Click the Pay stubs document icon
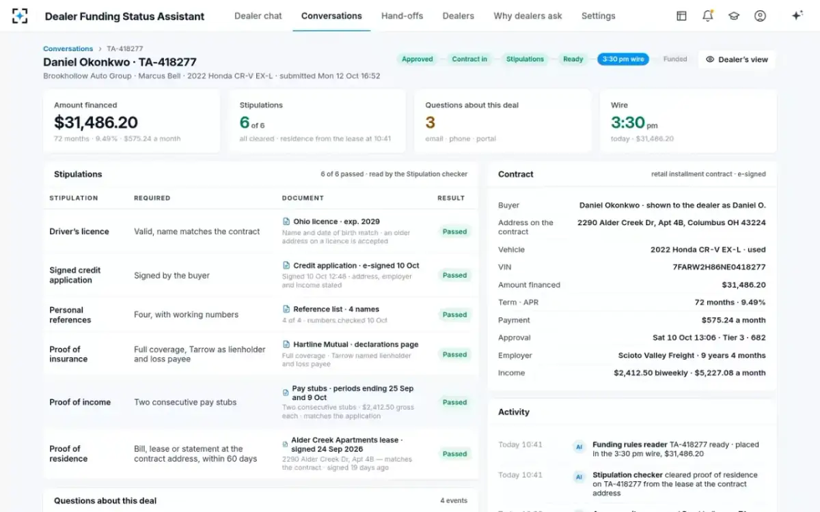Image resolution: width=820 pixels, height=512 pixels. (x=285, y=393)
